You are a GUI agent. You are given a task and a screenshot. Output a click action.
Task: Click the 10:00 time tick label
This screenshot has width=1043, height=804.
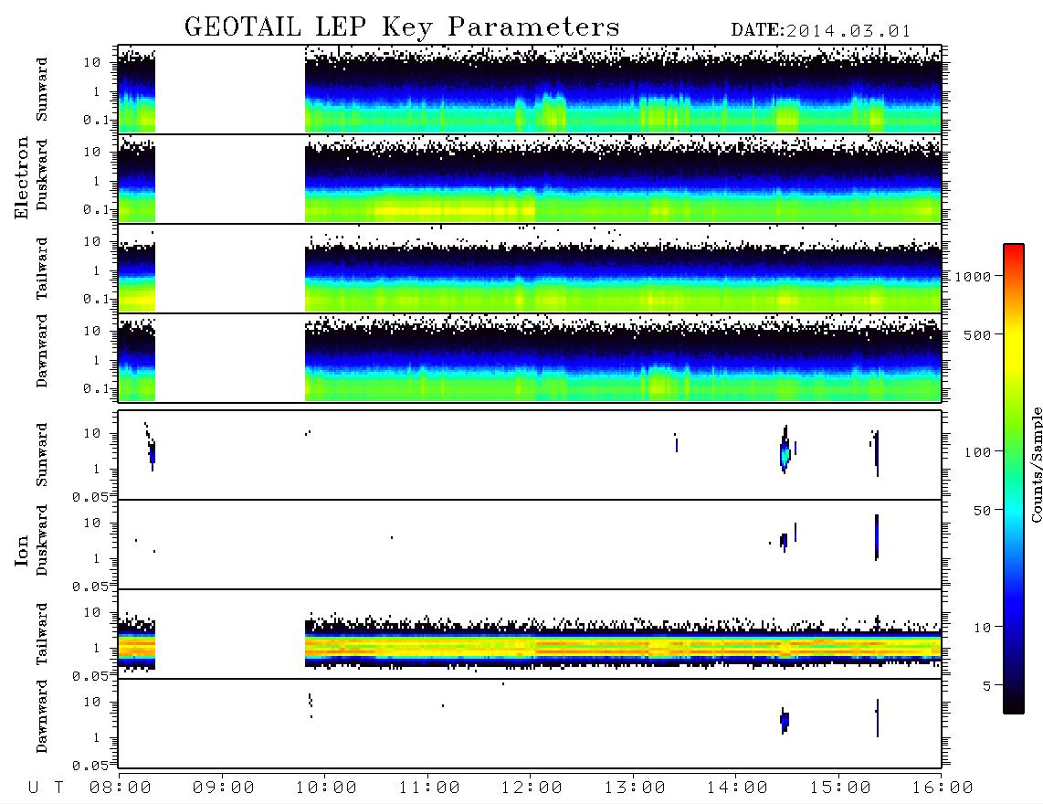(x=326, y=788)
